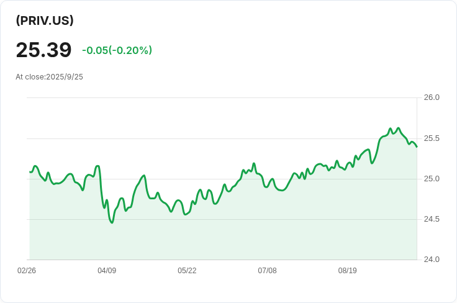This screenshot has height=303, width=457.
Task: Click the 26.0 horizontal gridline
Action: [x=217, y=97]
